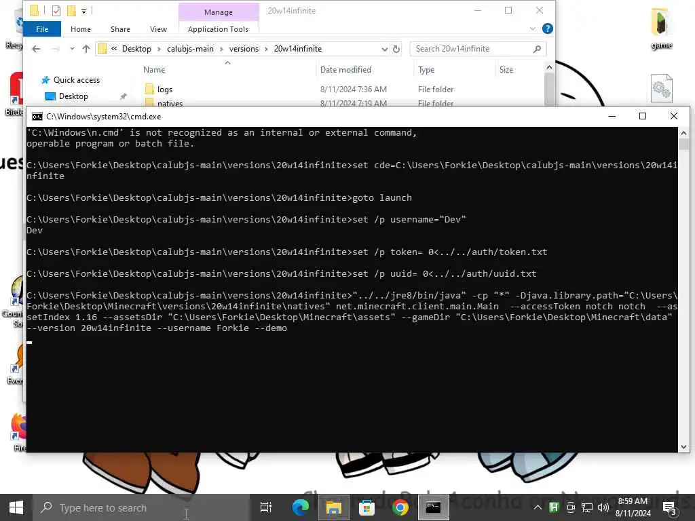
Task: Click the green H tray icon
Action: pos(554,507)
